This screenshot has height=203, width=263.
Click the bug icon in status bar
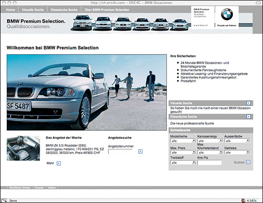pyautogui.click(x=243, y=201)
